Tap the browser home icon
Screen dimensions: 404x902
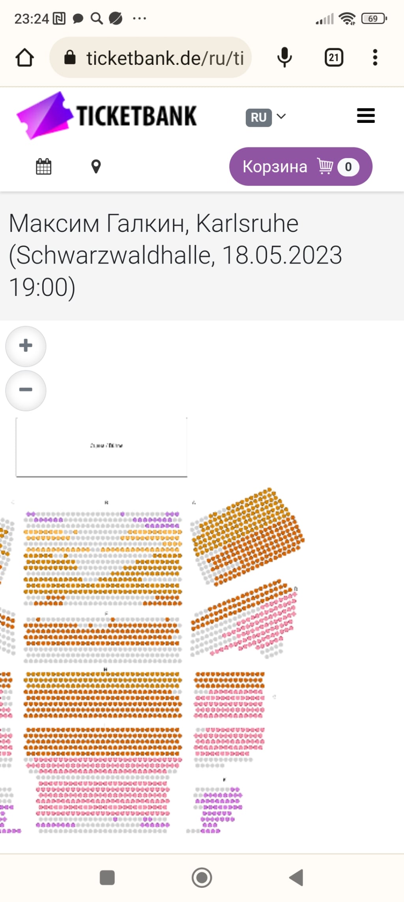24,58
